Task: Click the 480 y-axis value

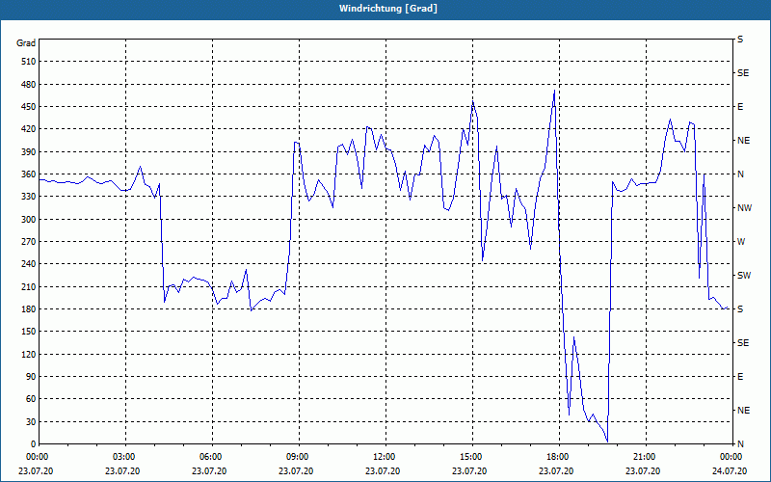Action: [x=29, y=84]
